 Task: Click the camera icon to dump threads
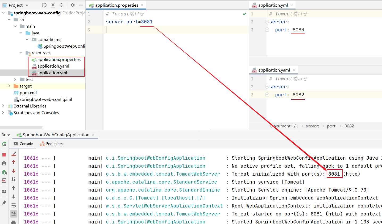coord(4,163)
